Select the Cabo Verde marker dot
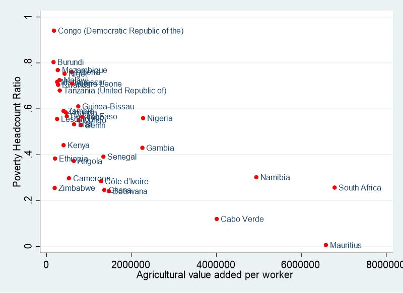Screen dimensions: 403x293 point(217,219)
